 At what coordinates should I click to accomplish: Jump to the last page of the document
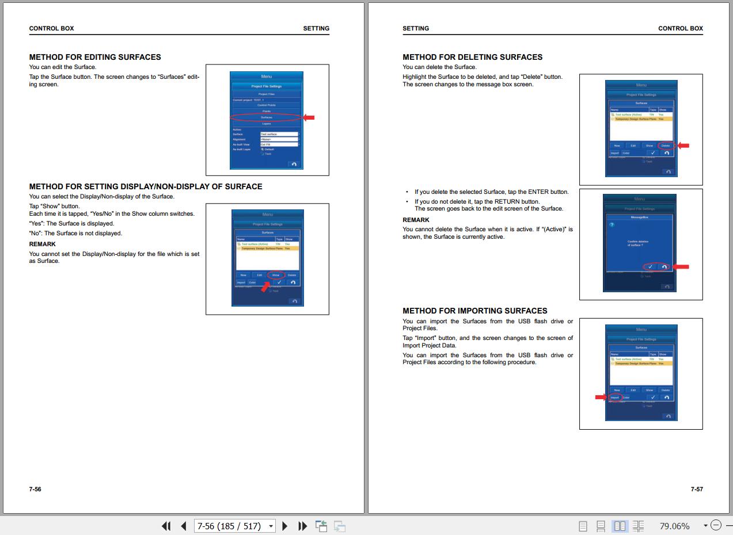click(x=302, y=526)
